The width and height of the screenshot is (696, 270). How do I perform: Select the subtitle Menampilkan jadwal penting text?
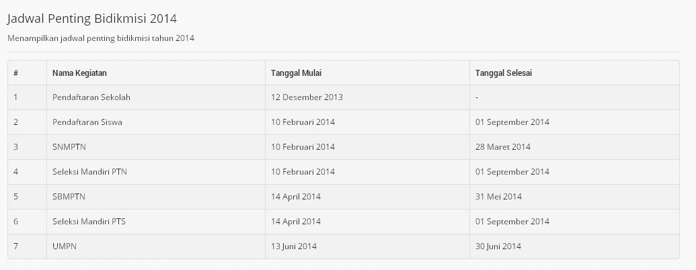coord(101,38)
